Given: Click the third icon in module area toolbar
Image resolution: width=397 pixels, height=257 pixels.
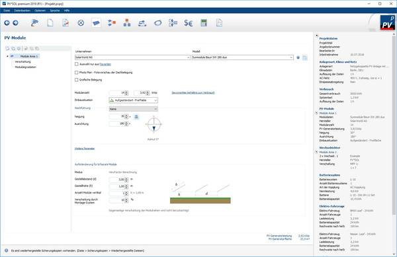Looking at the screenshot, I should pos(19,48).
